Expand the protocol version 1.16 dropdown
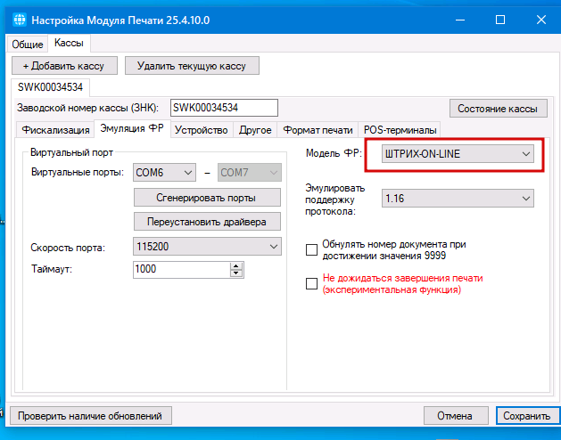The width and height of the screenshot is (561, 440). (x=458, y=199)
